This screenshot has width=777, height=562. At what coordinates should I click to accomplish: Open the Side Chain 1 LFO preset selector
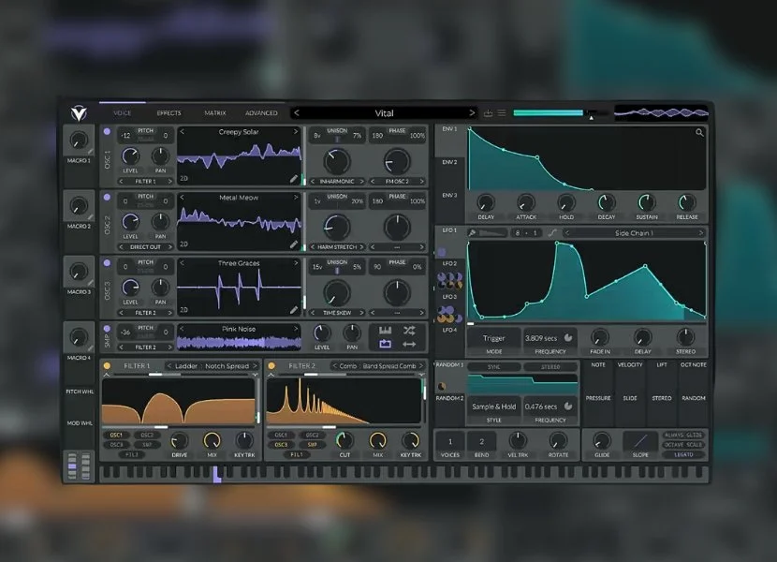click(634, 232)
